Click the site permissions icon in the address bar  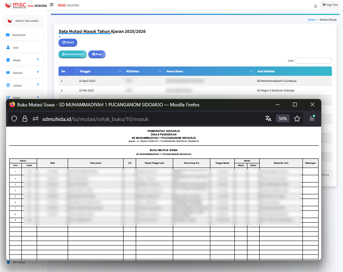(36, 119)
